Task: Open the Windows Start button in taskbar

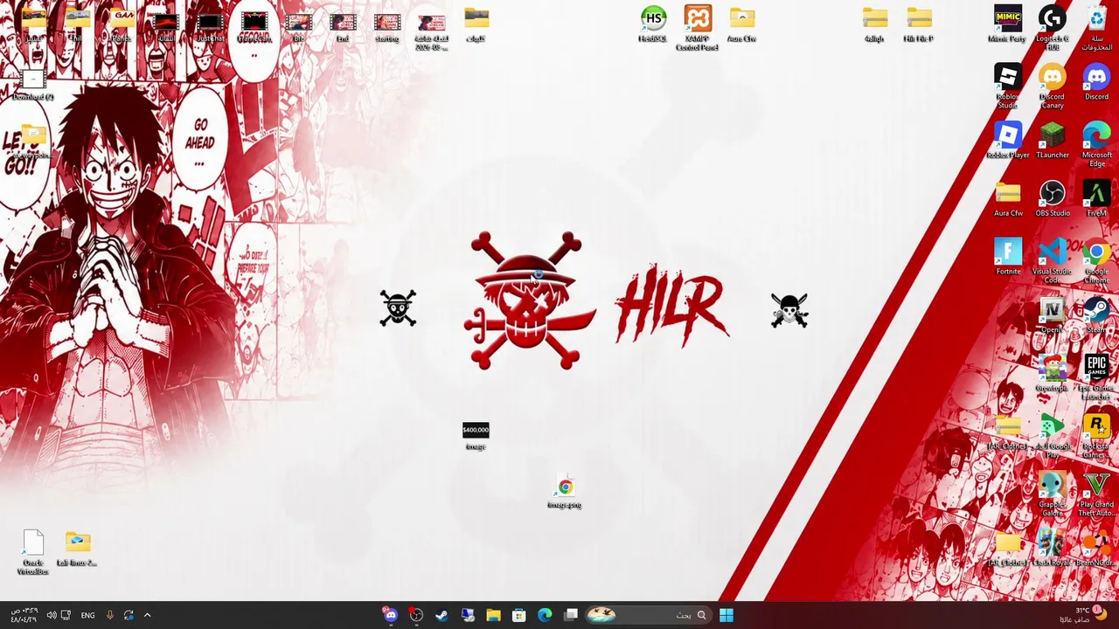Action: pos(726,615)
